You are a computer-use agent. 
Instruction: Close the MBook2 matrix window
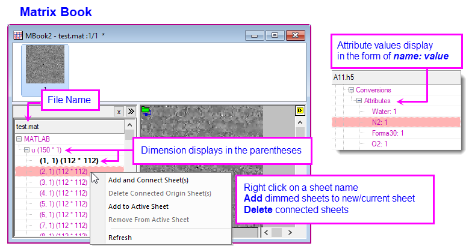point(296,35)
